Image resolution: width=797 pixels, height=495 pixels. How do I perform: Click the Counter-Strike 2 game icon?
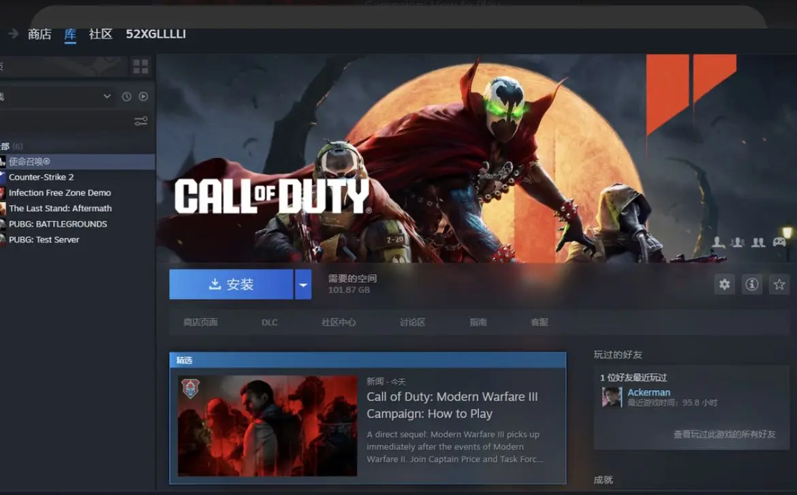pyautogui.click(x=3, y=177)
